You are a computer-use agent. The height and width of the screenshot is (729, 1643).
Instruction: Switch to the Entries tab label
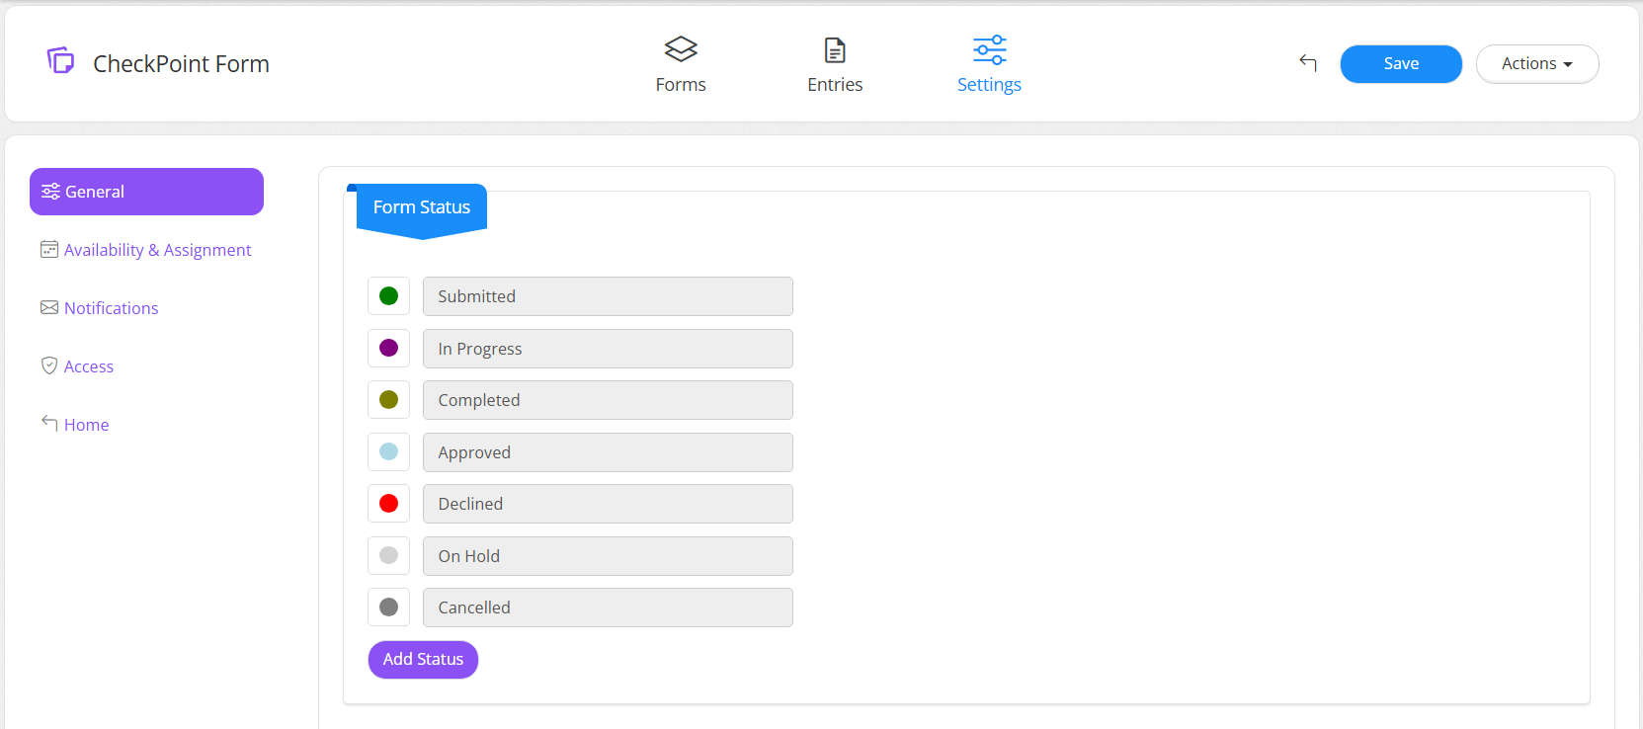pyautogui.click(x=835, y=85)
